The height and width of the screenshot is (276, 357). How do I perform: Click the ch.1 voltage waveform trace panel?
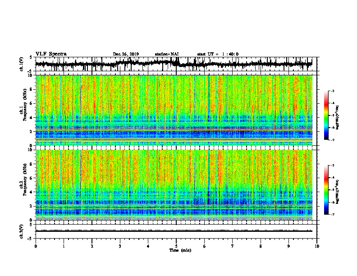pyautogui.click(x=176, y=64)
